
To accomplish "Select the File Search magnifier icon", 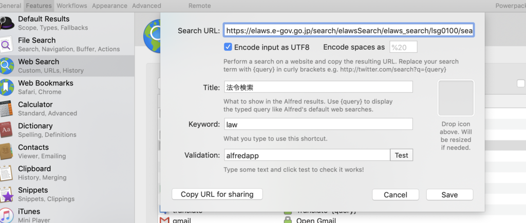I will click(x=6, y=45).
